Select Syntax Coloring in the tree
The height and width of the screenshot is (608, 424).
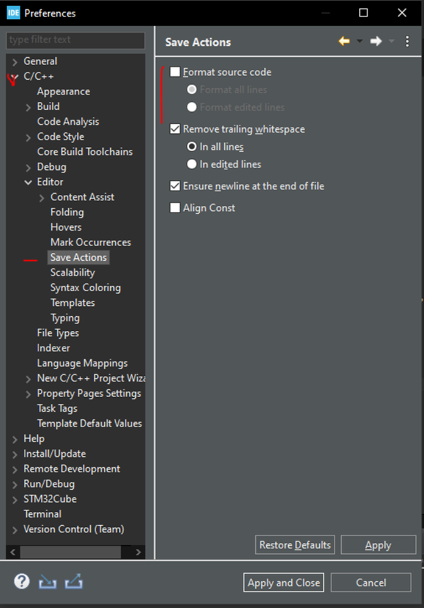point(85,288)
